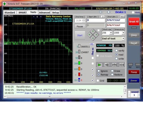Select the Erase radio option
The height and width of the screenshot is (114, 143).
[112, 71]
